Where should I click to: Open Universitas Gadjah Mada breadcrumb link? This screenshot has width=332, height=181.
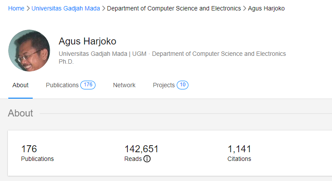65,8
